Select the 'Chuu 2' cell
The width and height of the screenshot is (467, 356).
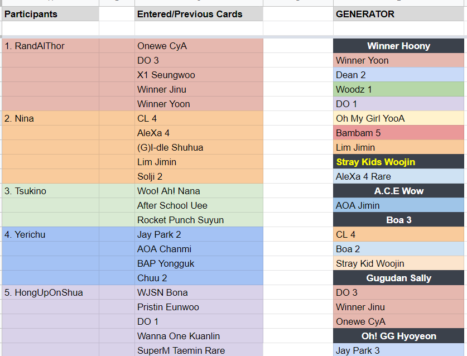199,278
